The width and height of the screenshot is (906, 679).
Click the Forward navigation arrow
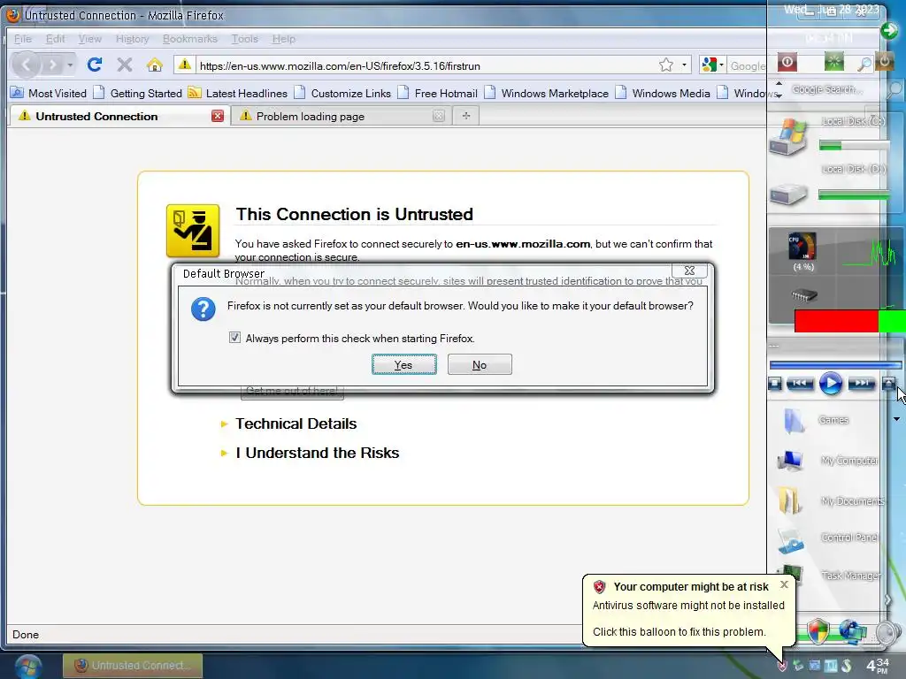pos(52,65)
